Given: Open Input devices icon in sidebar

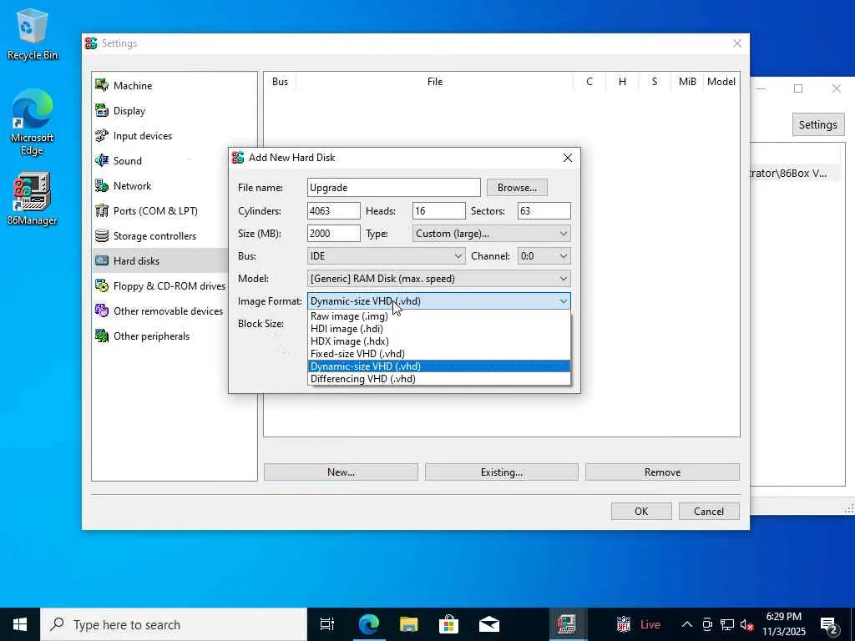Looking at the screenshot, I should 102,135.
